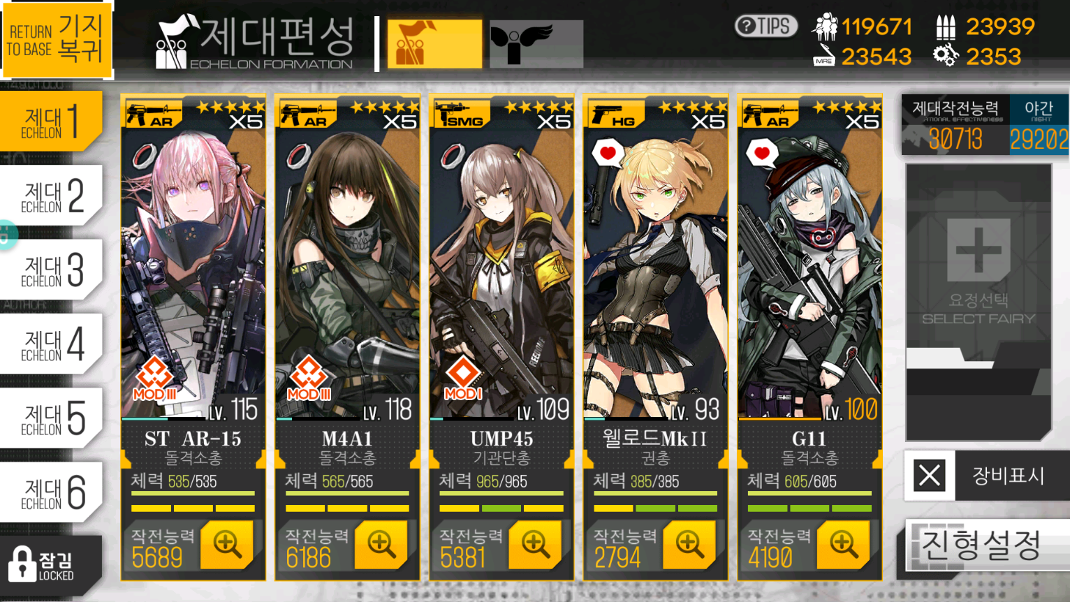This screenshot has width=1070, height=602.
Task: Click the magnifier icon under M4A1
Action: click(381, 544)
